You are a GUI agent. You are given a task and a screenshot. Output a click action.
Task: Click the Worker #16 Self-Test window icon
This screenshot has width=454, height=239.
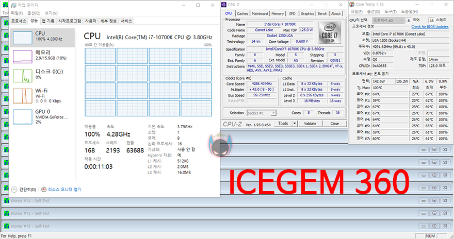click(7, 226)
